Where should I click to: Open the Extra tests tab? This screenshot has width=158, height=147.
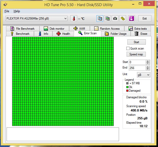[x=137, y=29]
